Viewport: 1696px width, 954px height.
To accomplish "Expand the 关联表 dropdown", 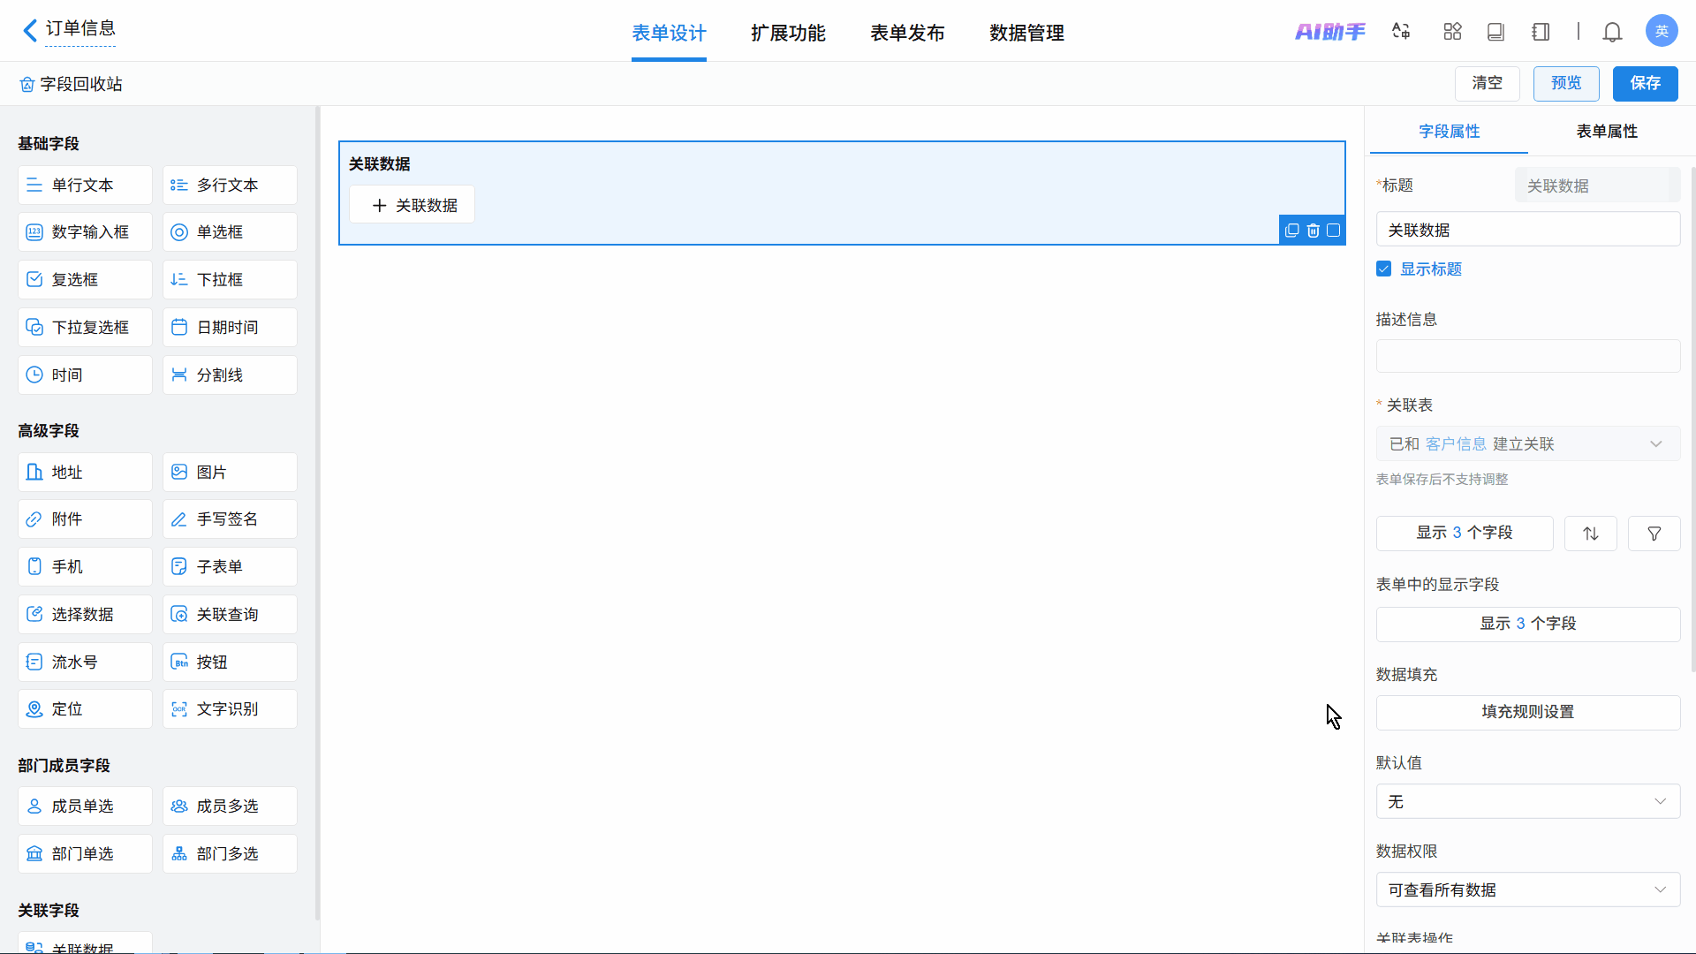I will tap(1527, 444).
